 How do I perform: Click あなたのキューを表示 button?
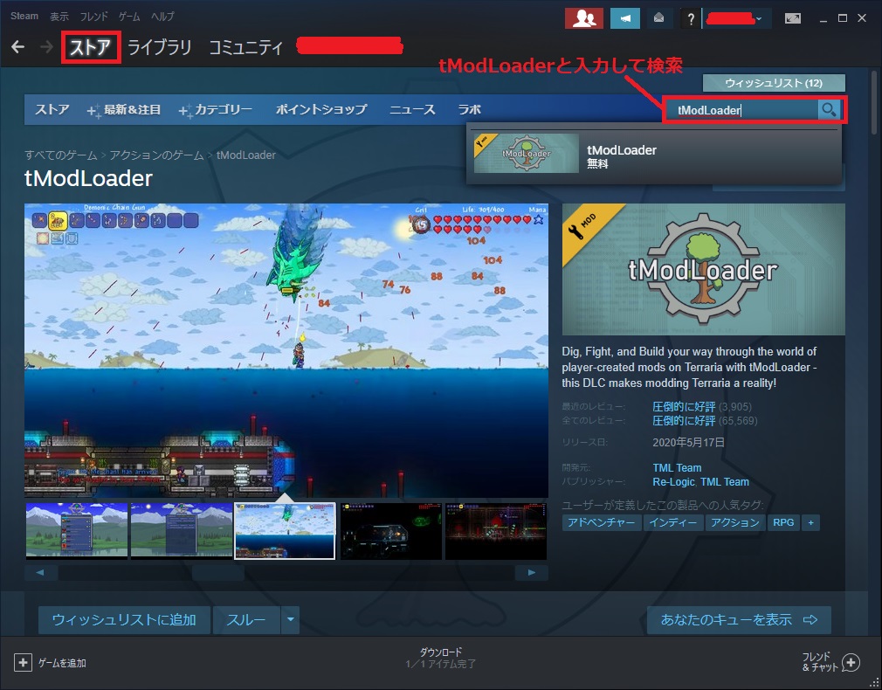pos(739,619)
